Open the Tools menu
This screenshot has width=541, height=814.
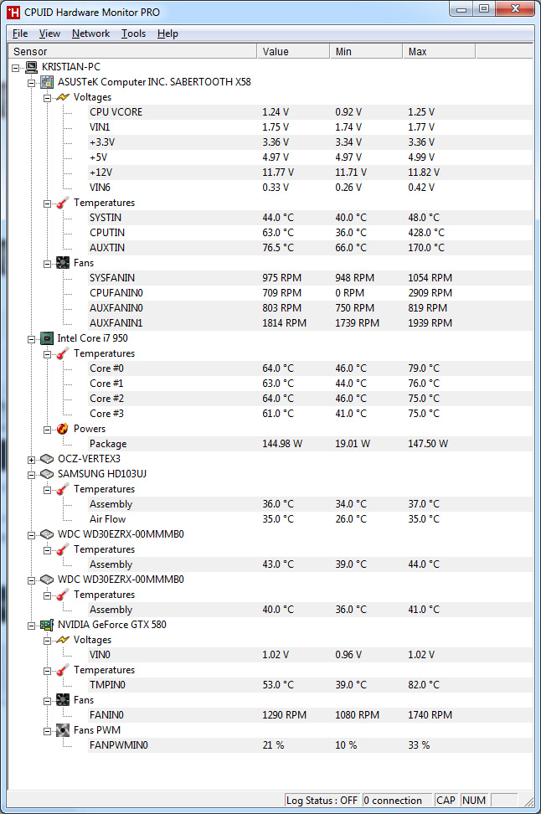click(133, 33)
